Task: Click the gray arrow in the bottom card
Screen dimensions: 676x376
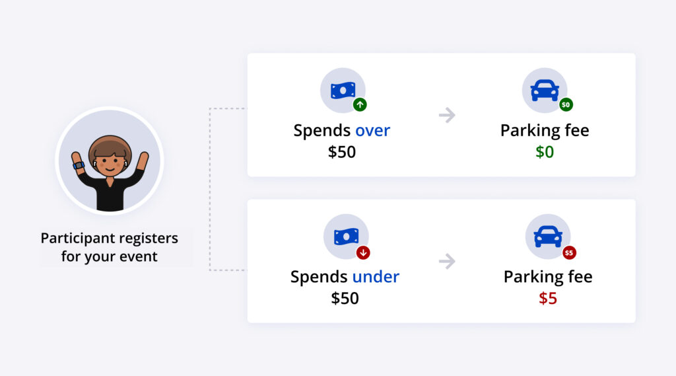Action: (x=447, y=261)
